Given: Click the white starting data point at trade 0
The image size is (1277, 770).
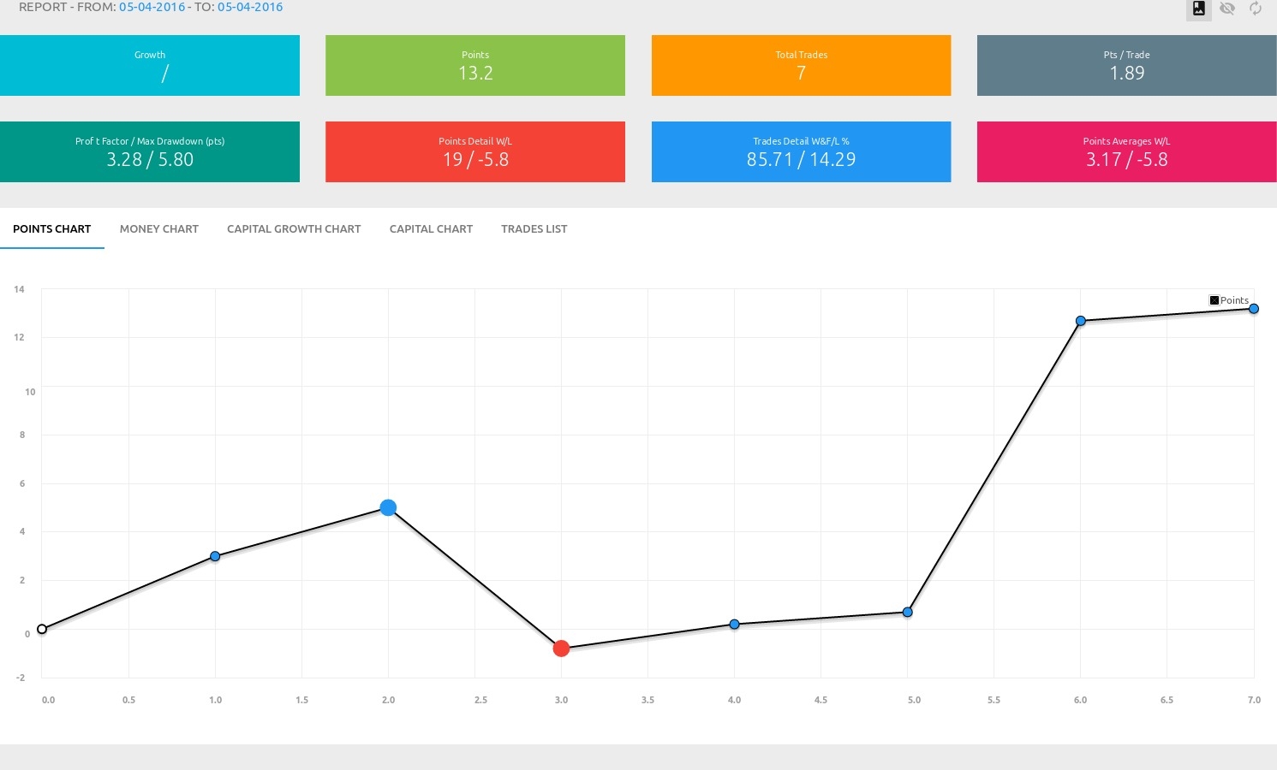Looking at the screenshot, I should [x=42, y=630].
